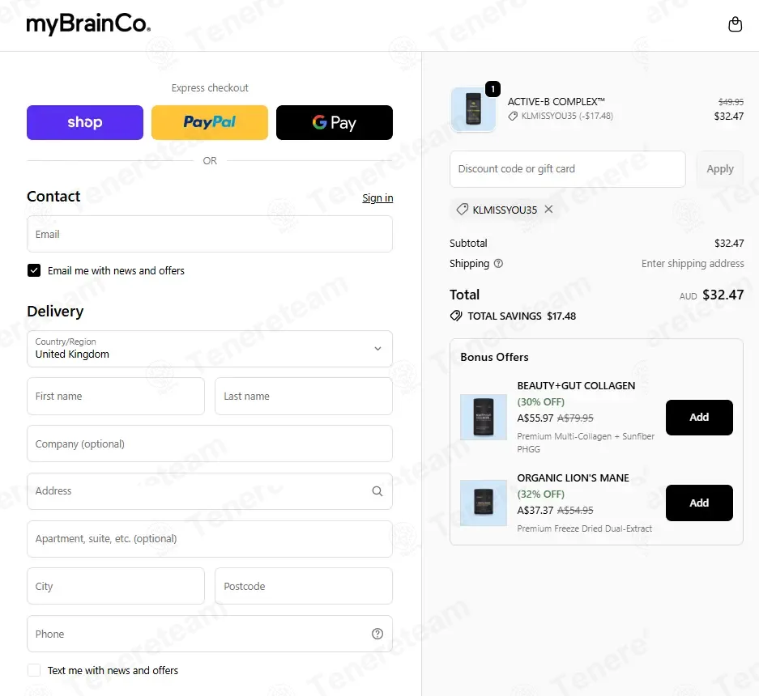
Task: Remove the KLMISSYOU35 discount code
Action: 548,210
